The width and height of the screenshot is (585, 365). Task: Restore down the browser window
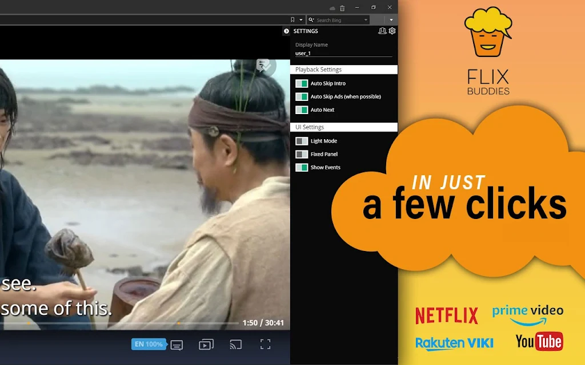374,7
